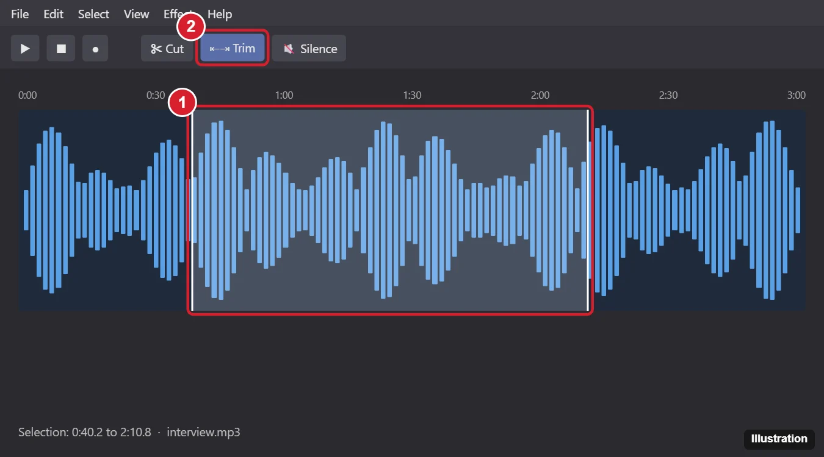Click the 3:00 ruler mark
824x457 pixels.
[796, 95]
